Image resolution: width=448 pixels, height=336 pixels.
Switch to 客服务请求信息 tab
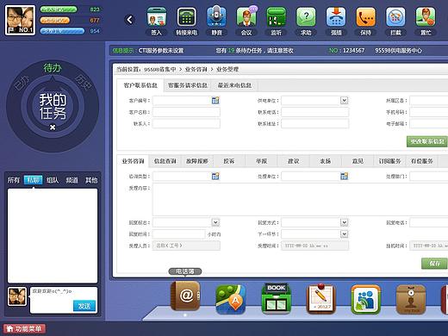click(x=188, y=85)
